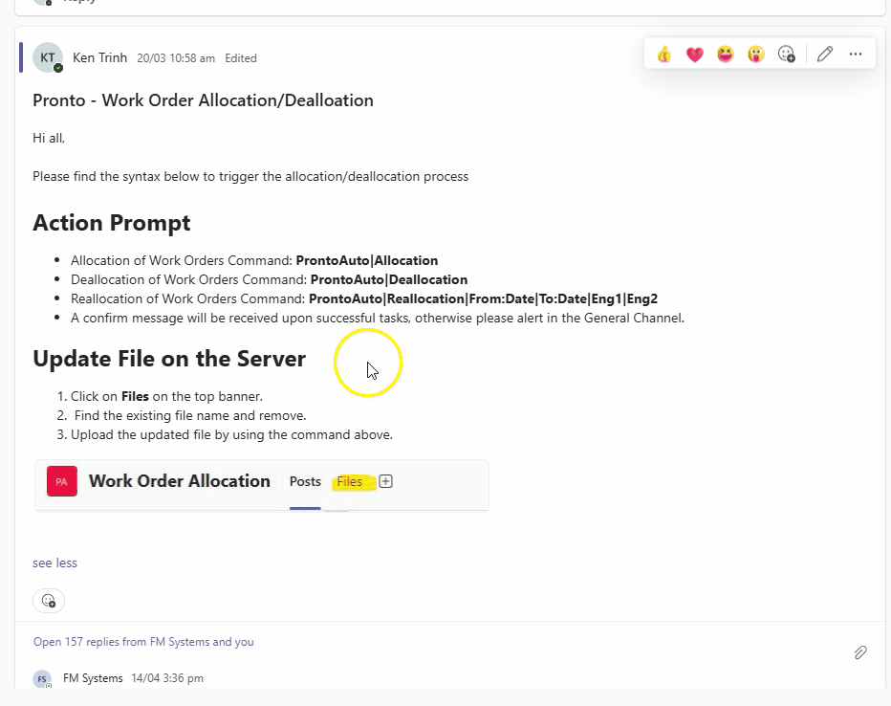891x706 pixels.
Task: Click the ProntoAuto|Deallocation command text
Action: coord(389,279)
